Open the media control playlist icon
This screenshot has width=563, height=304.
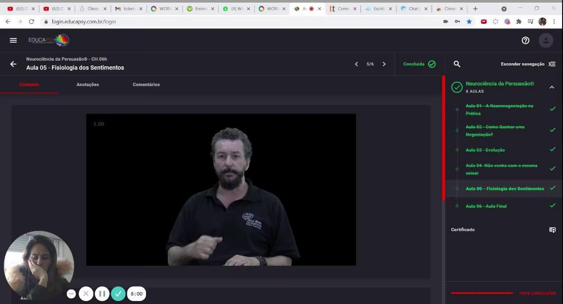point(530,22)
